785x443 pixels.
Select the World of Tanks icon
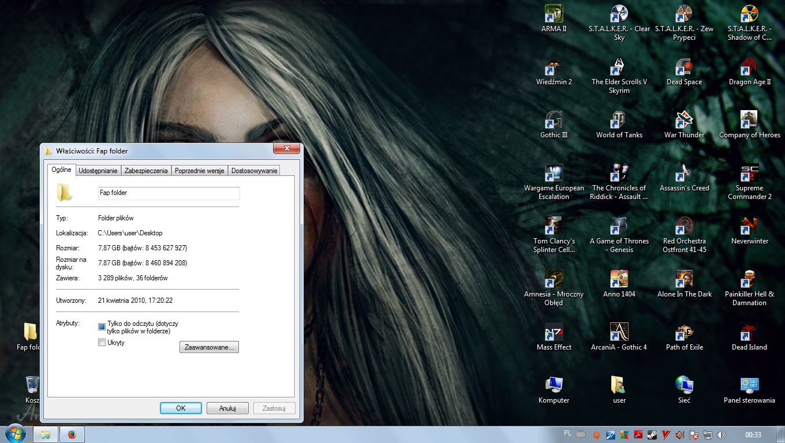pos(619,125)
